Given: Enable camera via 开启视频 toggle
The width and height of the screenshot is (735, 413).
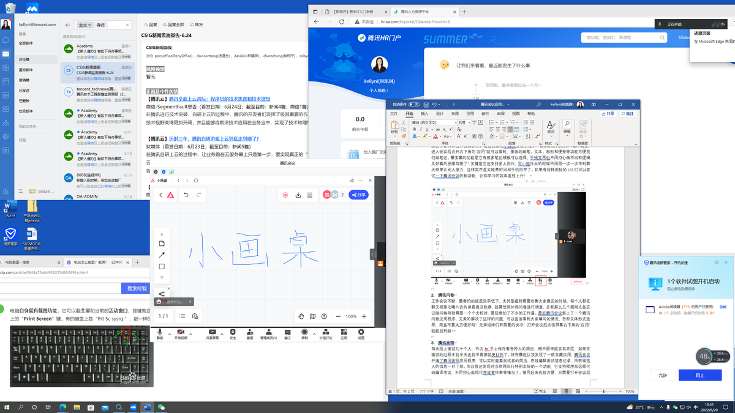Looking at the screenshot, I should (x=181, y=332).
